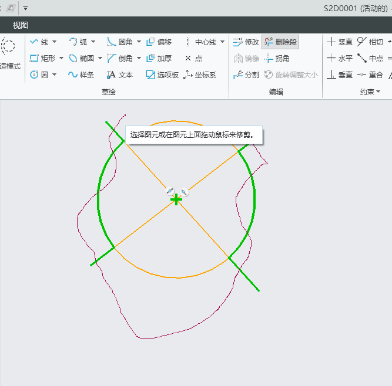Toggle the Delete Segment (删除段) tool

[280, 42]
